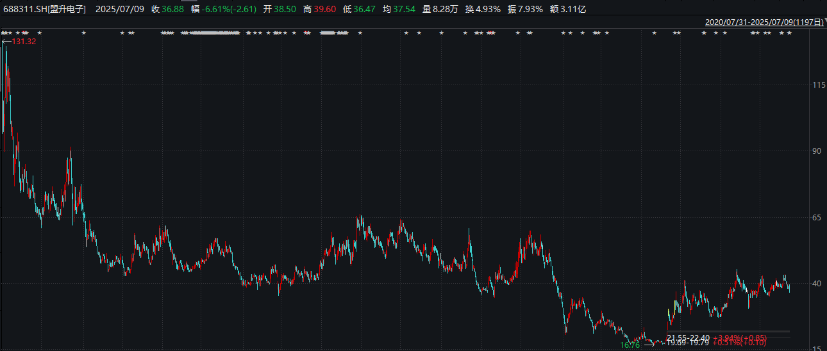
Task: Click the low price 低 36.47
Action: [x=358, y=9]
